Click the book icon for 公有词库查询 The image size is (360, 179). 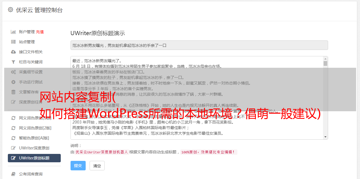(13, 174)
